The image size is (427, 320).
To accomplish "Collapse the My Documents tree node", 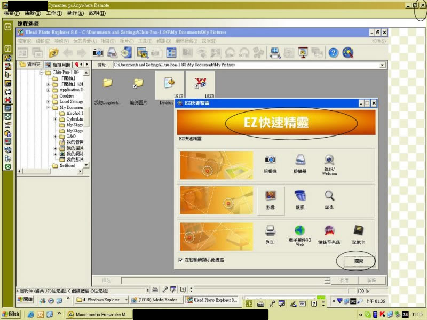I will tap(49, 108).
